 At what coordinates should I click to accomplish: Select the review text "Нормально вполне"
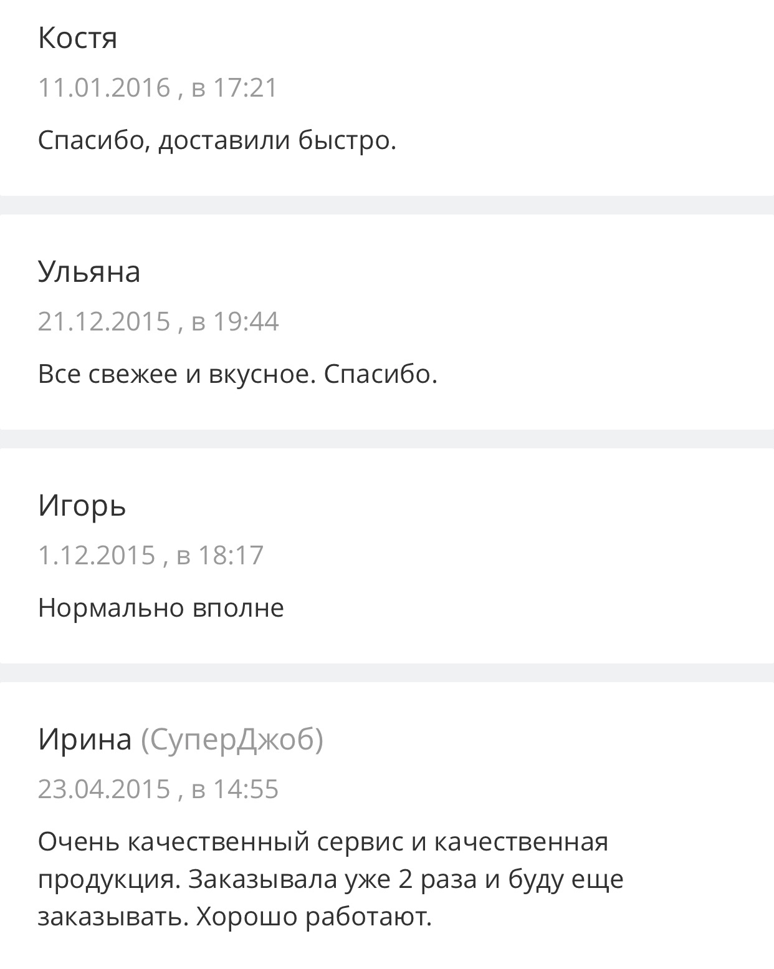coord(161,608)
